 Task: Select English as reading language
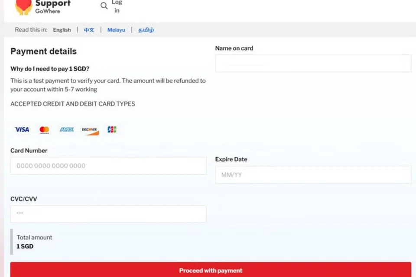(62, 30)
